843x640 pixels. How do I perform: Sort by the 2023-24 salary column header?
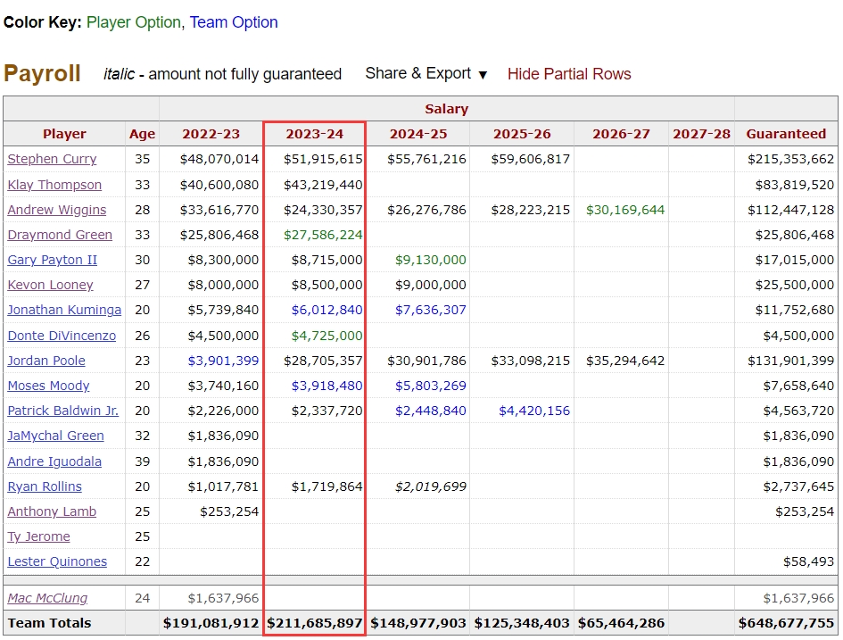314,134
